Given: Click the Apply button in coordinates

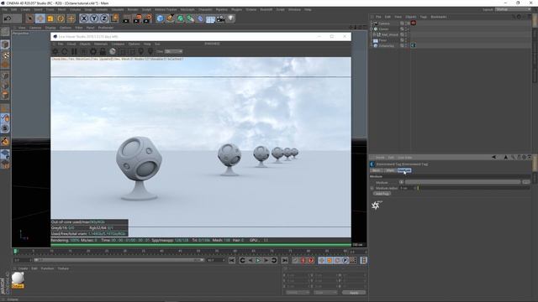Looking at the screenshot, I should (x=354, y=293).
